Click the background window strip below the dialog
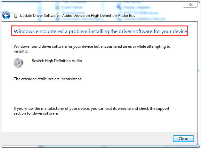Viewport: 201px width, 148px height. (x=96, y=146)
